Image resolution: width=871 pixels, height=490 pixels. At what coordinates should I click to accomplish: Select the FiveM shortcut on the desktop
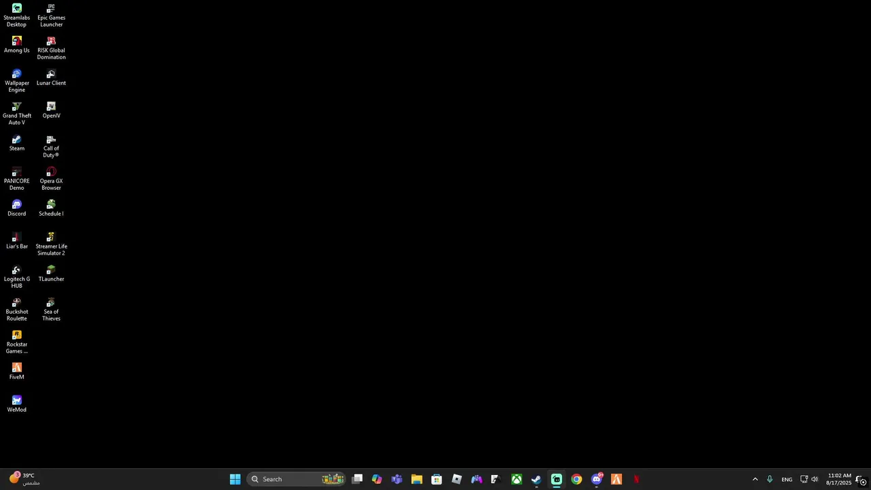tap(16, 372)
